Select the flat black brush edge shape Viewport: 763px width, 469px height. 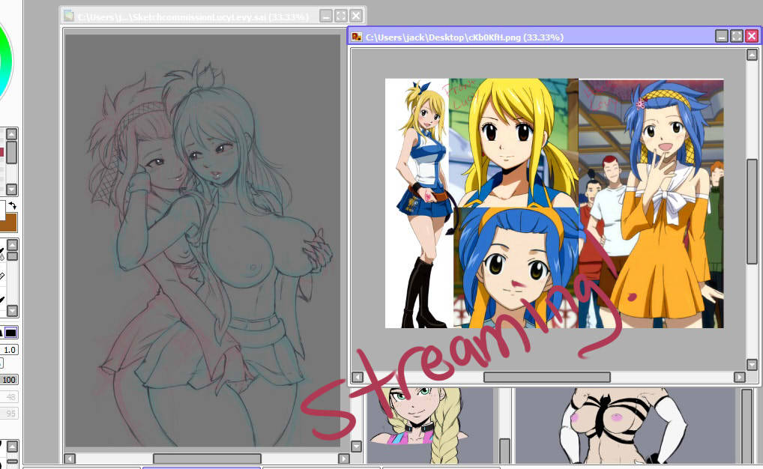point(10,333)
